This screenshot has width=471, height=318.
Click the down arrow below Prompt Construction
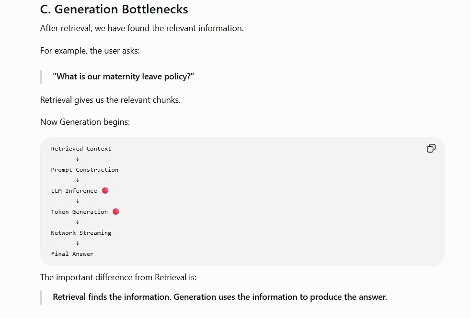click(x=78, y=180)
